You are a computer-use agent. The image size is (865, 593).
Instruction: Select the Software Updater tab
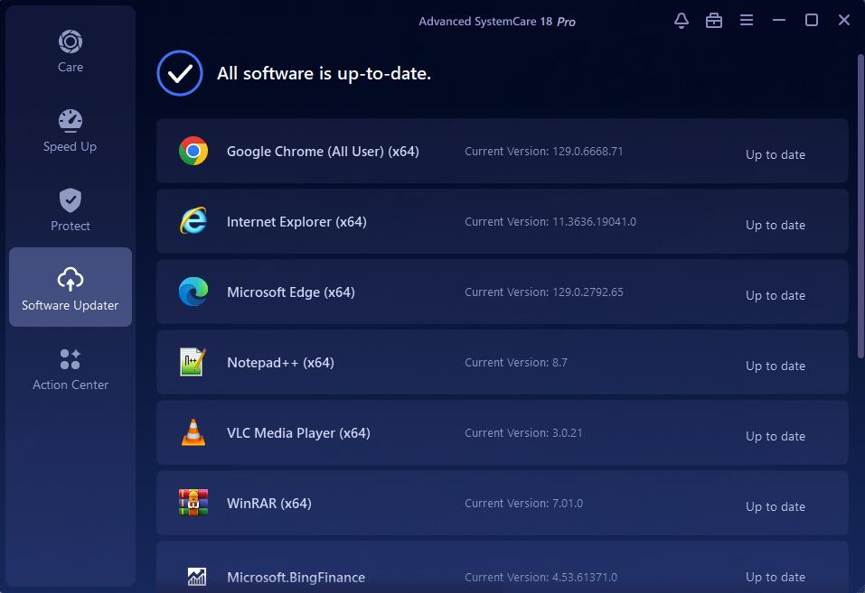[71, 287]
